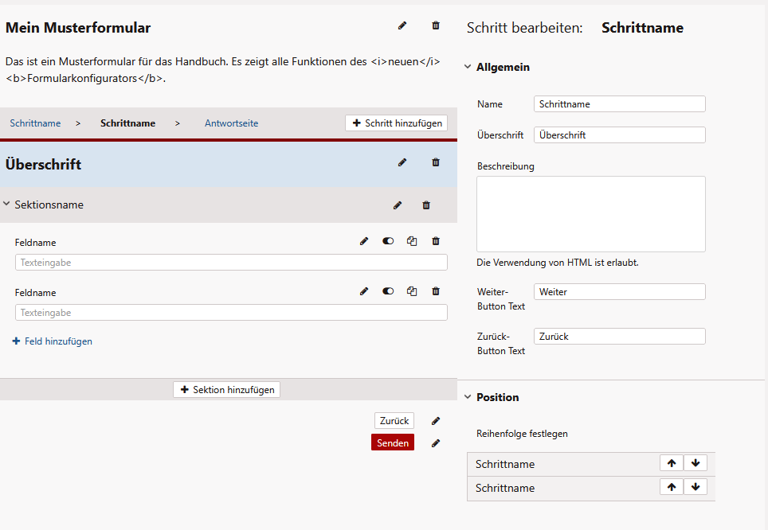Toggle the first Feldname field switch
Screen dimensions: 768x530
click(x=388, y=241)
